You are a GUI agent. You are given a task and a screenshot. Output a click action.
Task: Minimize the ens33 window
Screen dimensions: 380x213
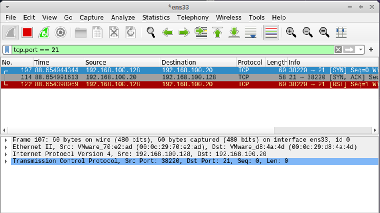[349, 7]
